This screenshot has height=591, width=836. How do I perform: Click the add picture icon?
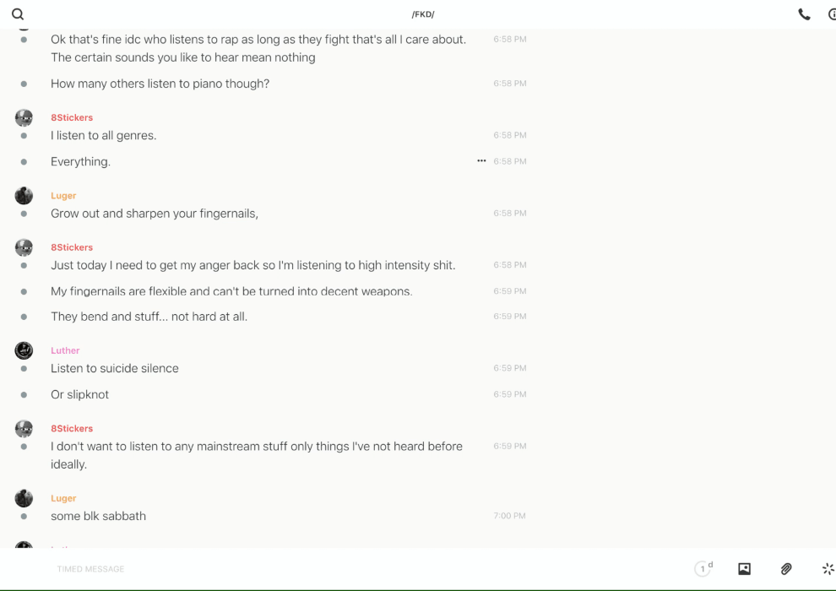[x=744, y=569]
